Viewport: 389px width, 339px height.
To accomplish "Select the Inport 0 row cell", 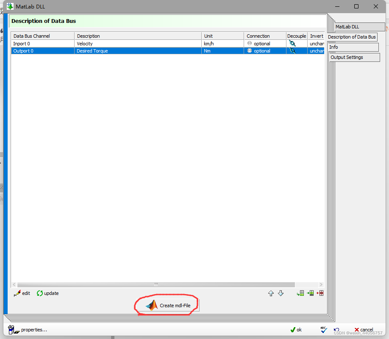I will [x=43, y=43].
